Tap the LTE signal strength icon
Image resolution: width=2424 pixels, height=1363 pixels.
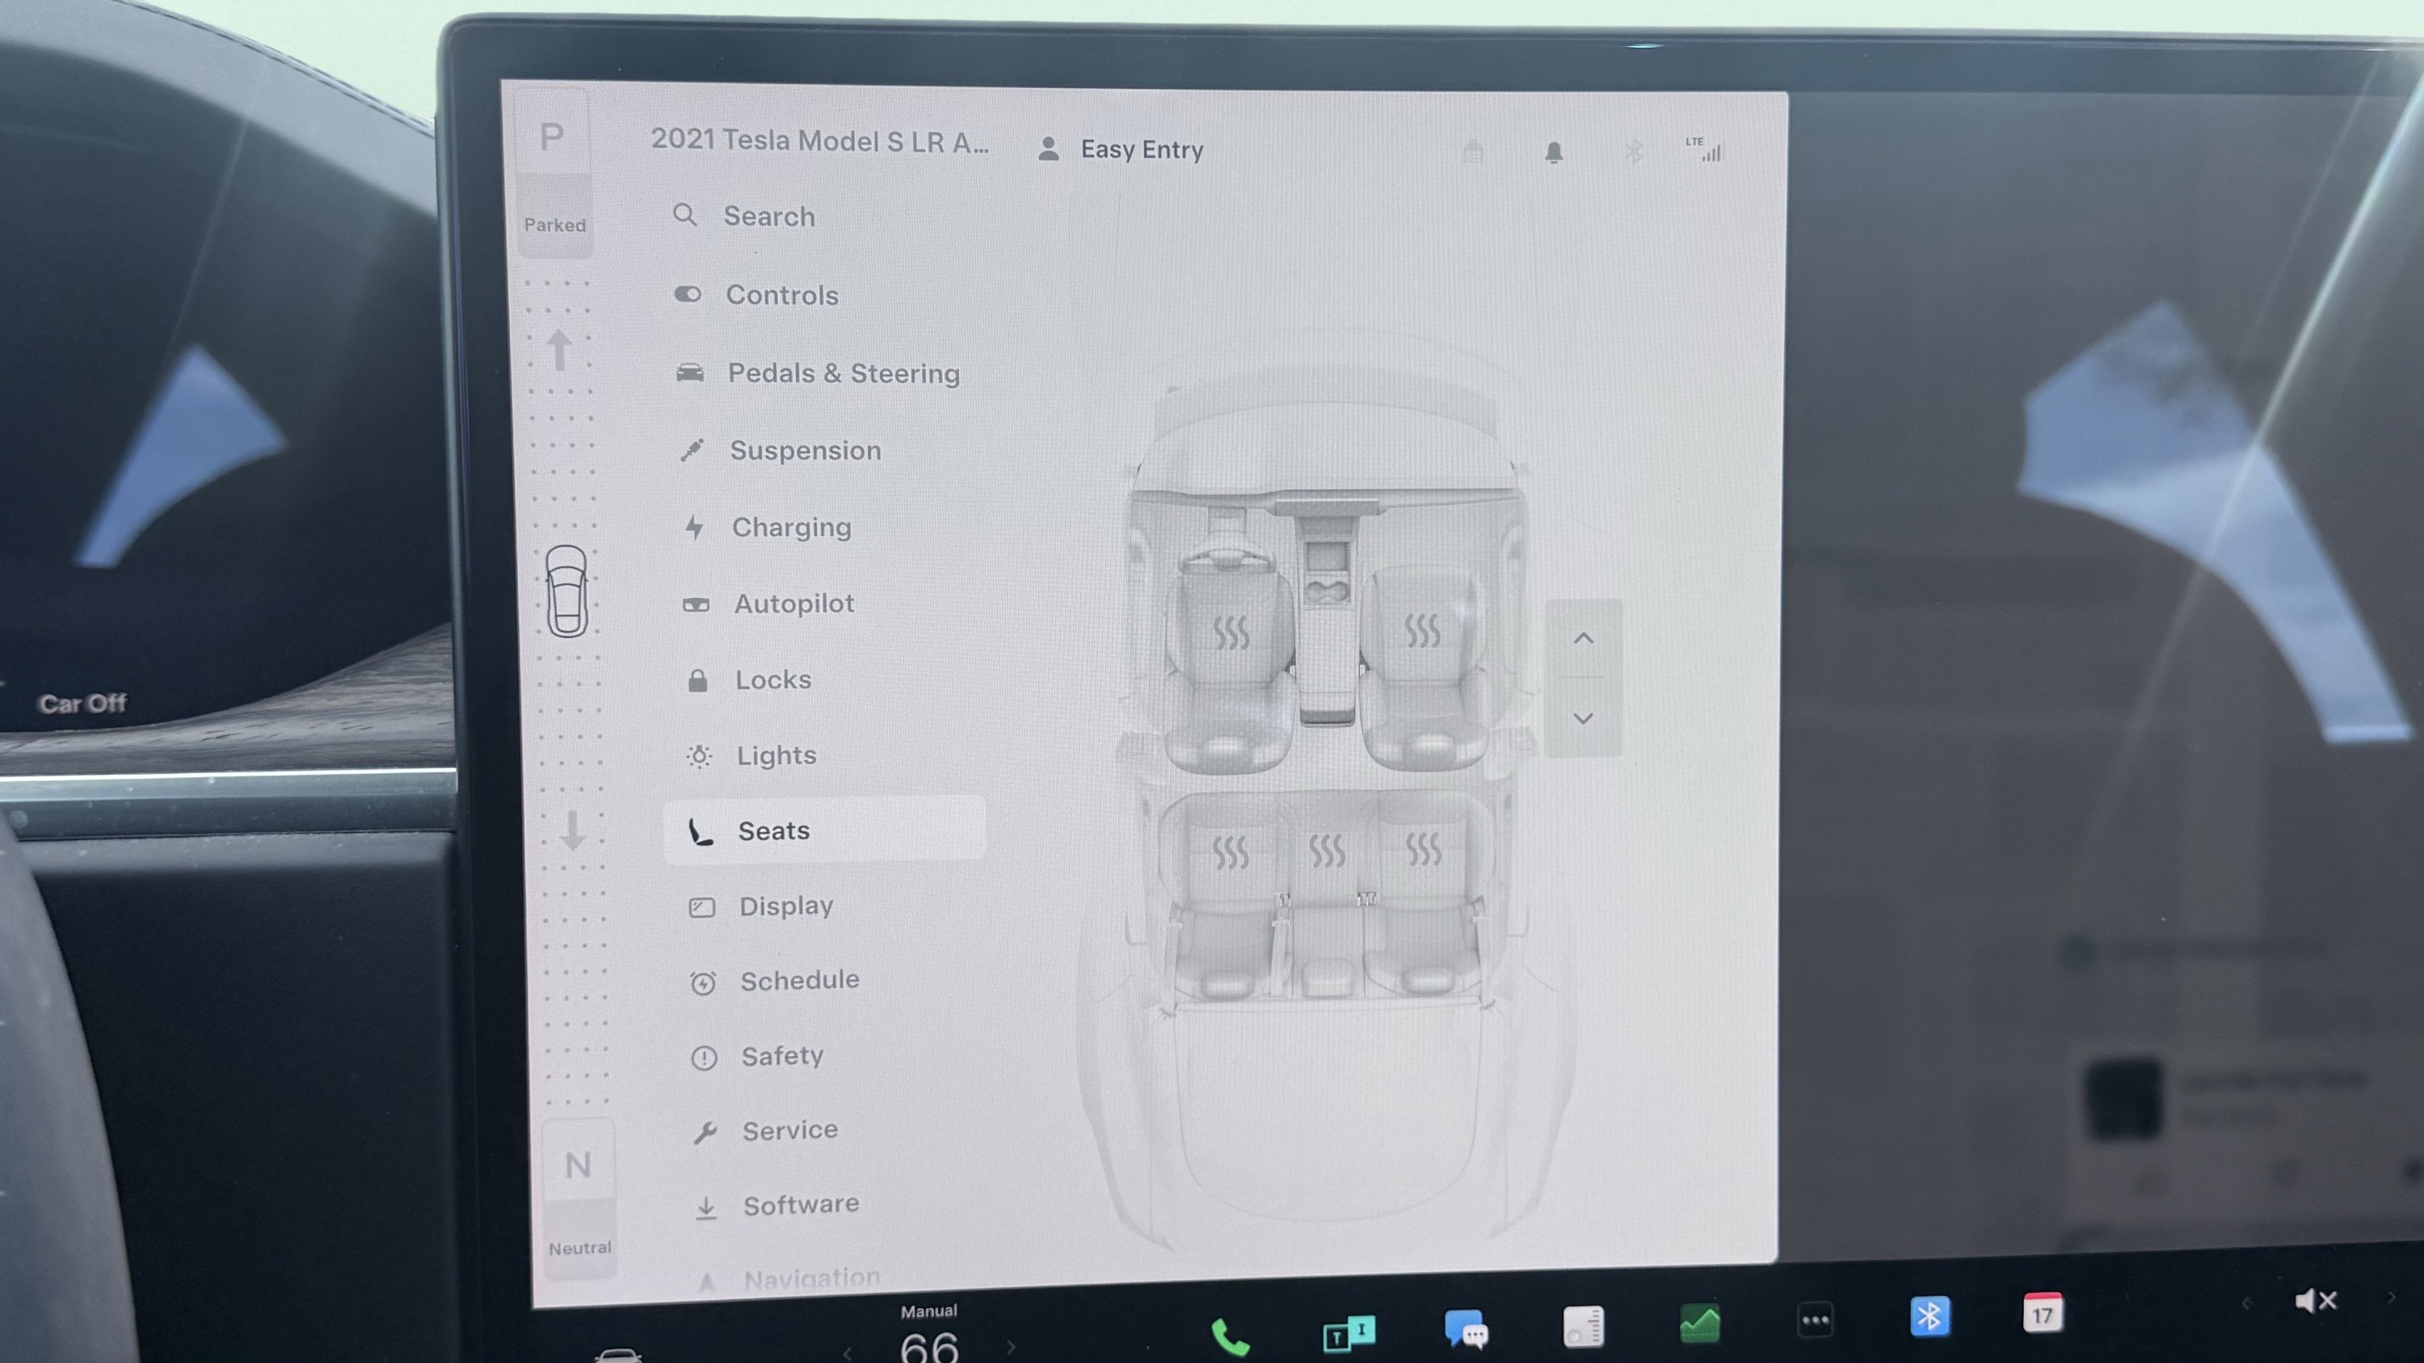[x=1704, y=149]
